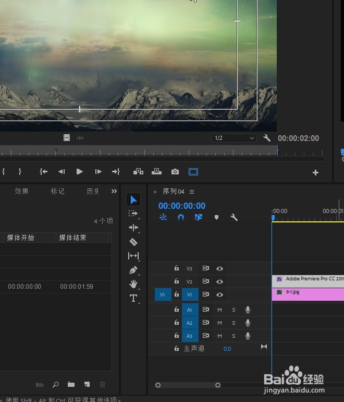Open the 历史 tab
344x402 pixels.
click(93, 191)
